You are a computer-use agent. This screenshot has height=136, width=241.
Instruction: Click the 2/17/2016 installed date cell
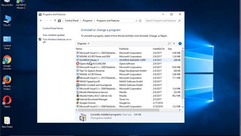pyautogui.click(x=158, y=103)
